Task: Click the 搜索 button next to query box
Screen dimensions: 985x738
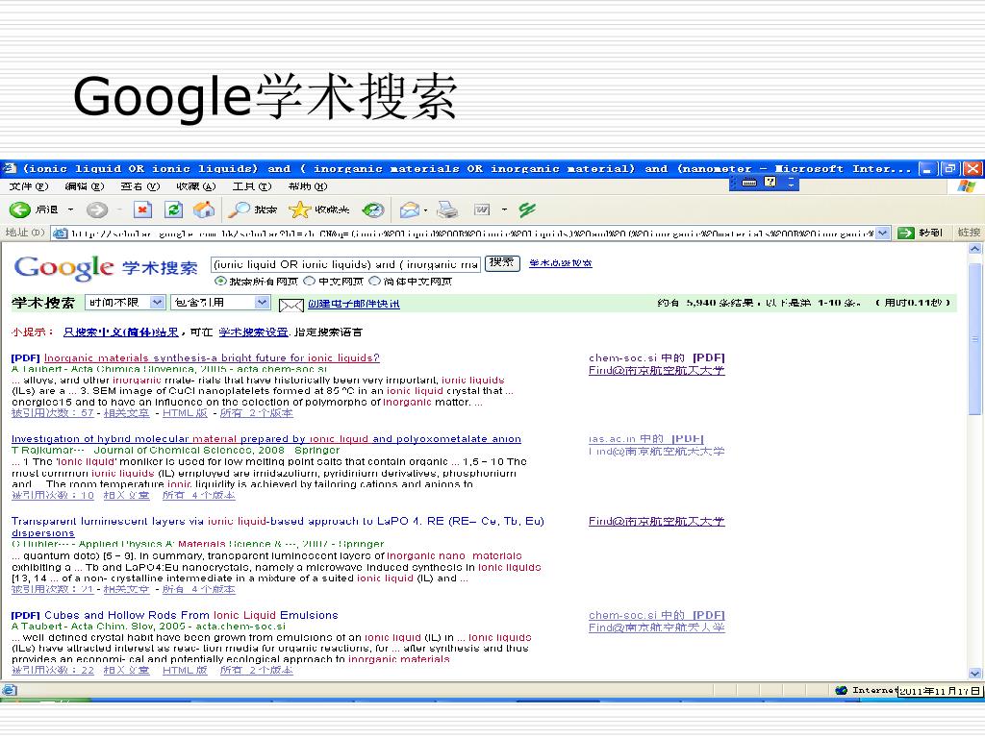Action: tap(502, 263)
